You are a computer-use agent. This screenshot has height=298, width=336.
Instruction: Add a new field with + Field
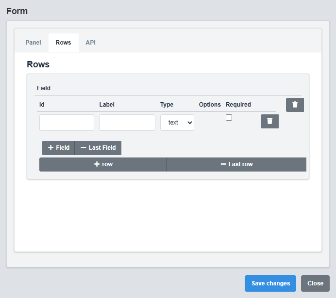pyautogui.click(x=58, y=148)
